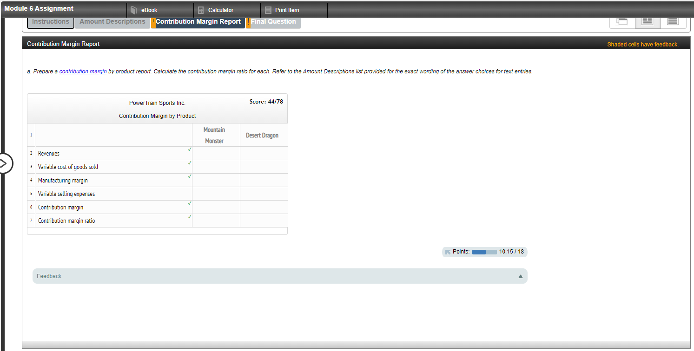Click Desert Dragon Contribution margin cell
The height and width of the screenshot is (351, 694).
(x=264, y=207)
